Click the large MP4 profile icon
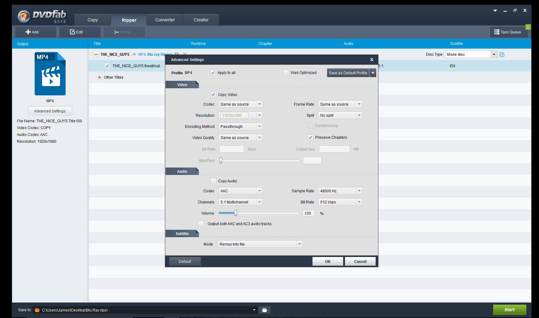This screenshot has width=539, height=318. tap(50, 74)
